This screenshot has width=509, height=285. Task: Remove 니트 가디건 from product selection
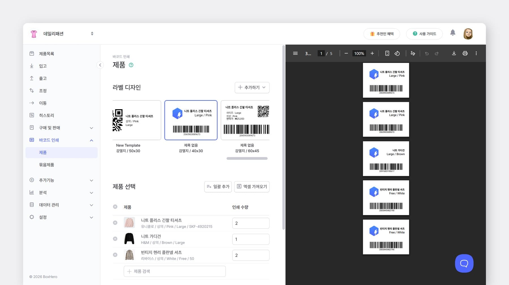(115, 239)
